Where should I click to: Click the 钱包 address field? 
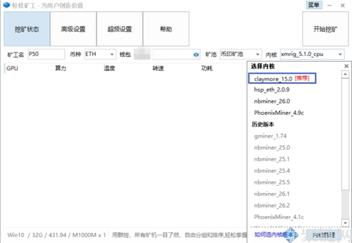click(167, 54)
